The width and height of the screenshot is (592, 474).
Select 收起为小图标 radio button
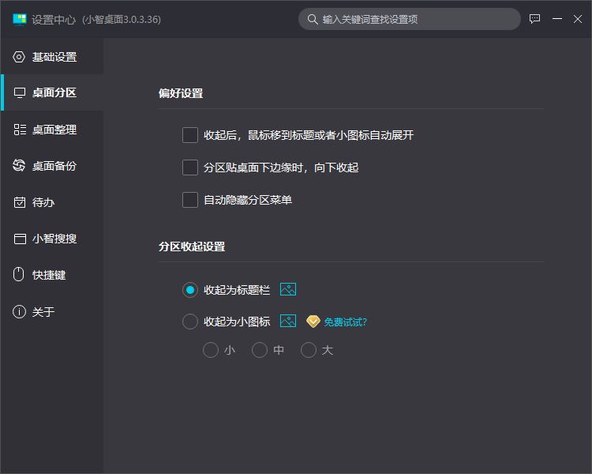(190, 322)
